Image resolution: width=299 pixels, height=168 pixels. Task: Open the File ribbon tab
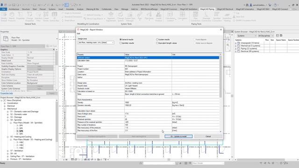tap(4, 9)
